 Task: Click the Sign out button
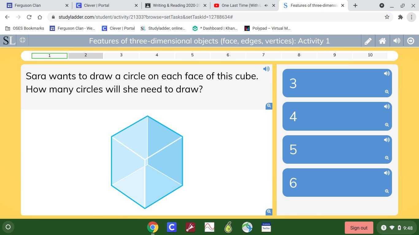point(359,228)
